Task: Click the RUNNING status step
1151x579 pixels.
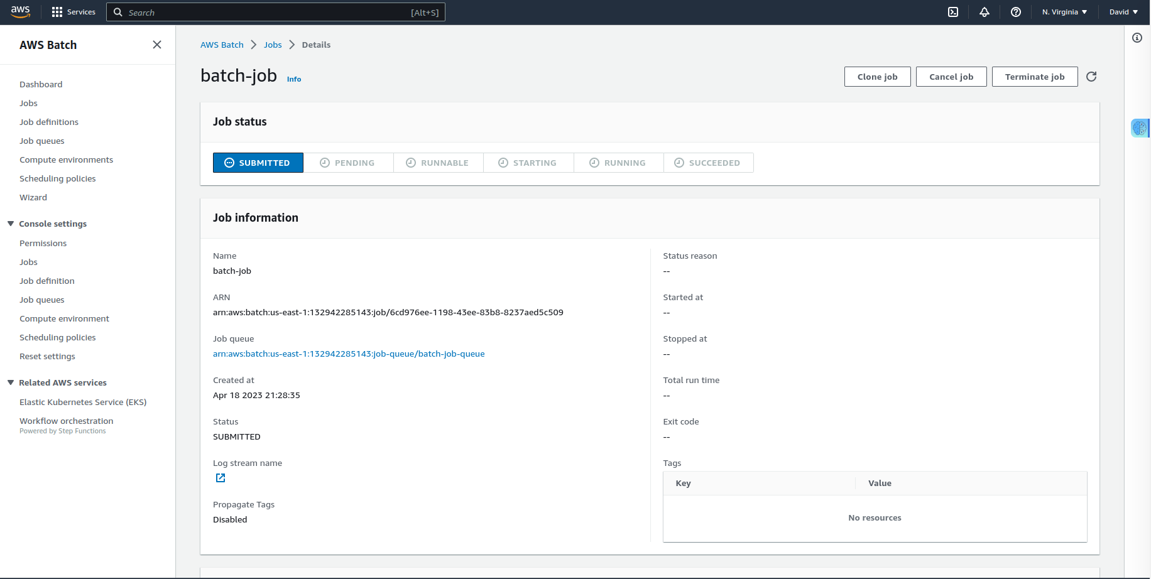Action: pyautogui.click(x=618, y=163)
